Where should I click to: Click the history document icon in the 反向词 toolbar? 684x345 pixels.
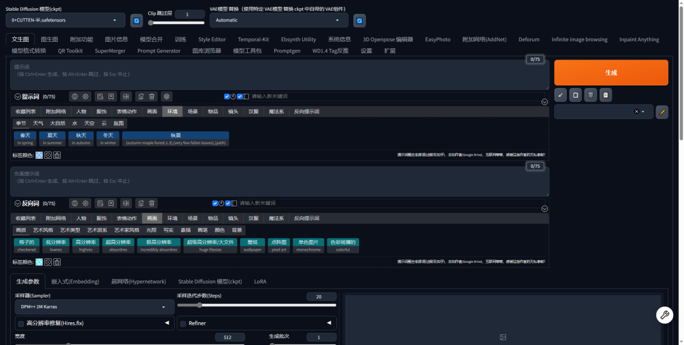100,203
